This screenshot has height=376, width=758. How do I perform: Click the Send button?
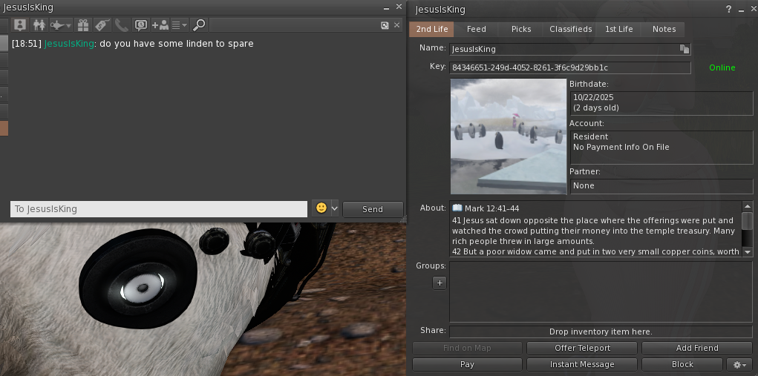click(x=373, y=209)
